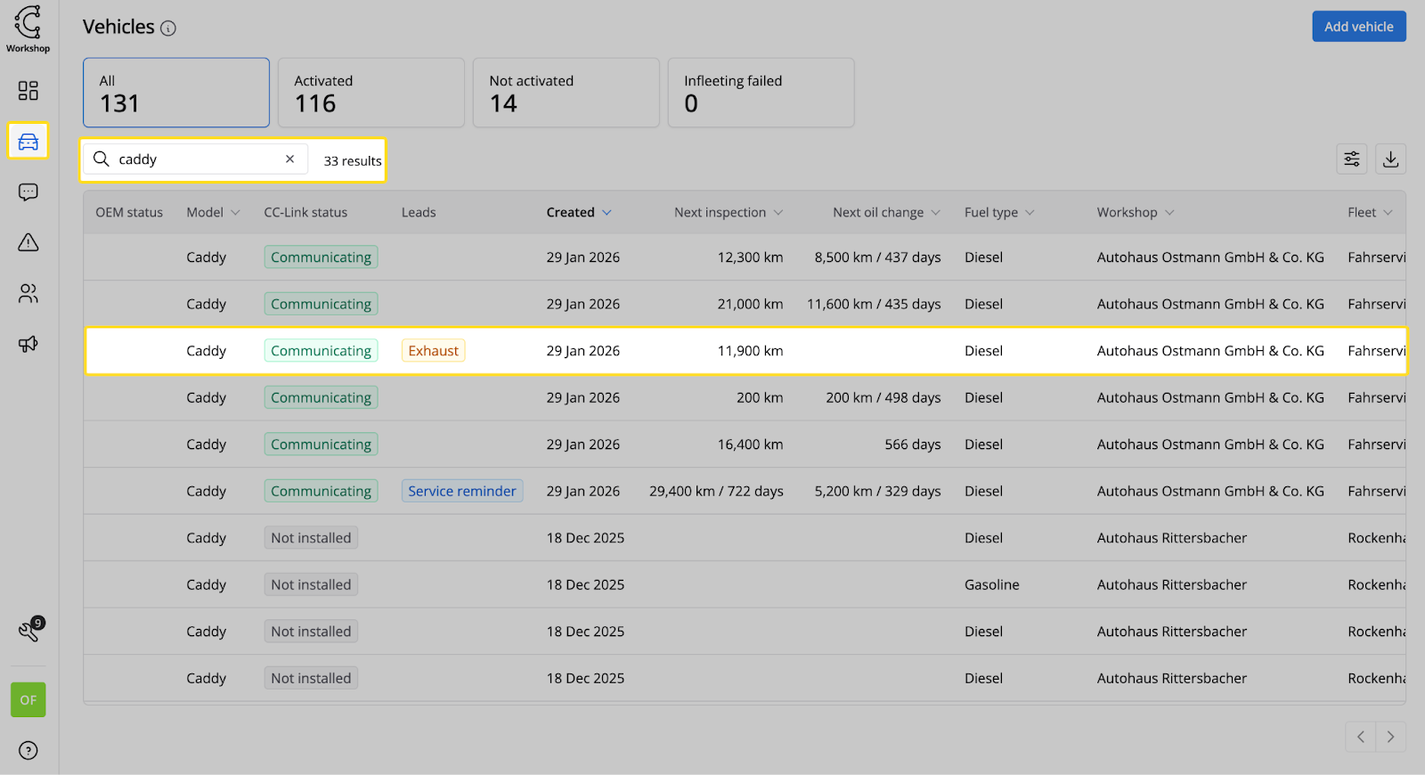Go to next page of results
The height and width of the screenshot is (775, 1425).
pyautogui.click(x=1390, y=737)
